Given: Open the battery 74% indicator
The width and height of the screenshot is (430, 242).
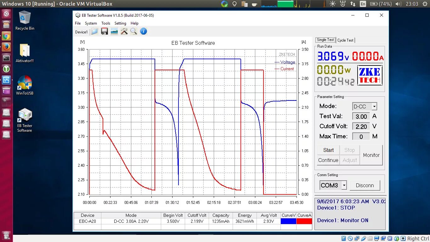Looking at the screenshot, I should point(381,4).
